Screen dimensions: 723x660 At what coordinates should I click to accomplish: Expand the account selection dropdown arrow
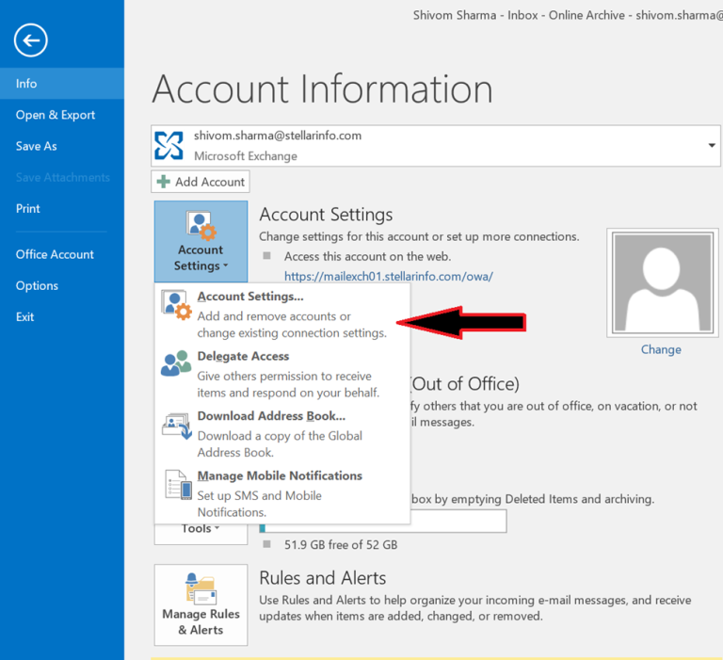(x=712, y=145)
